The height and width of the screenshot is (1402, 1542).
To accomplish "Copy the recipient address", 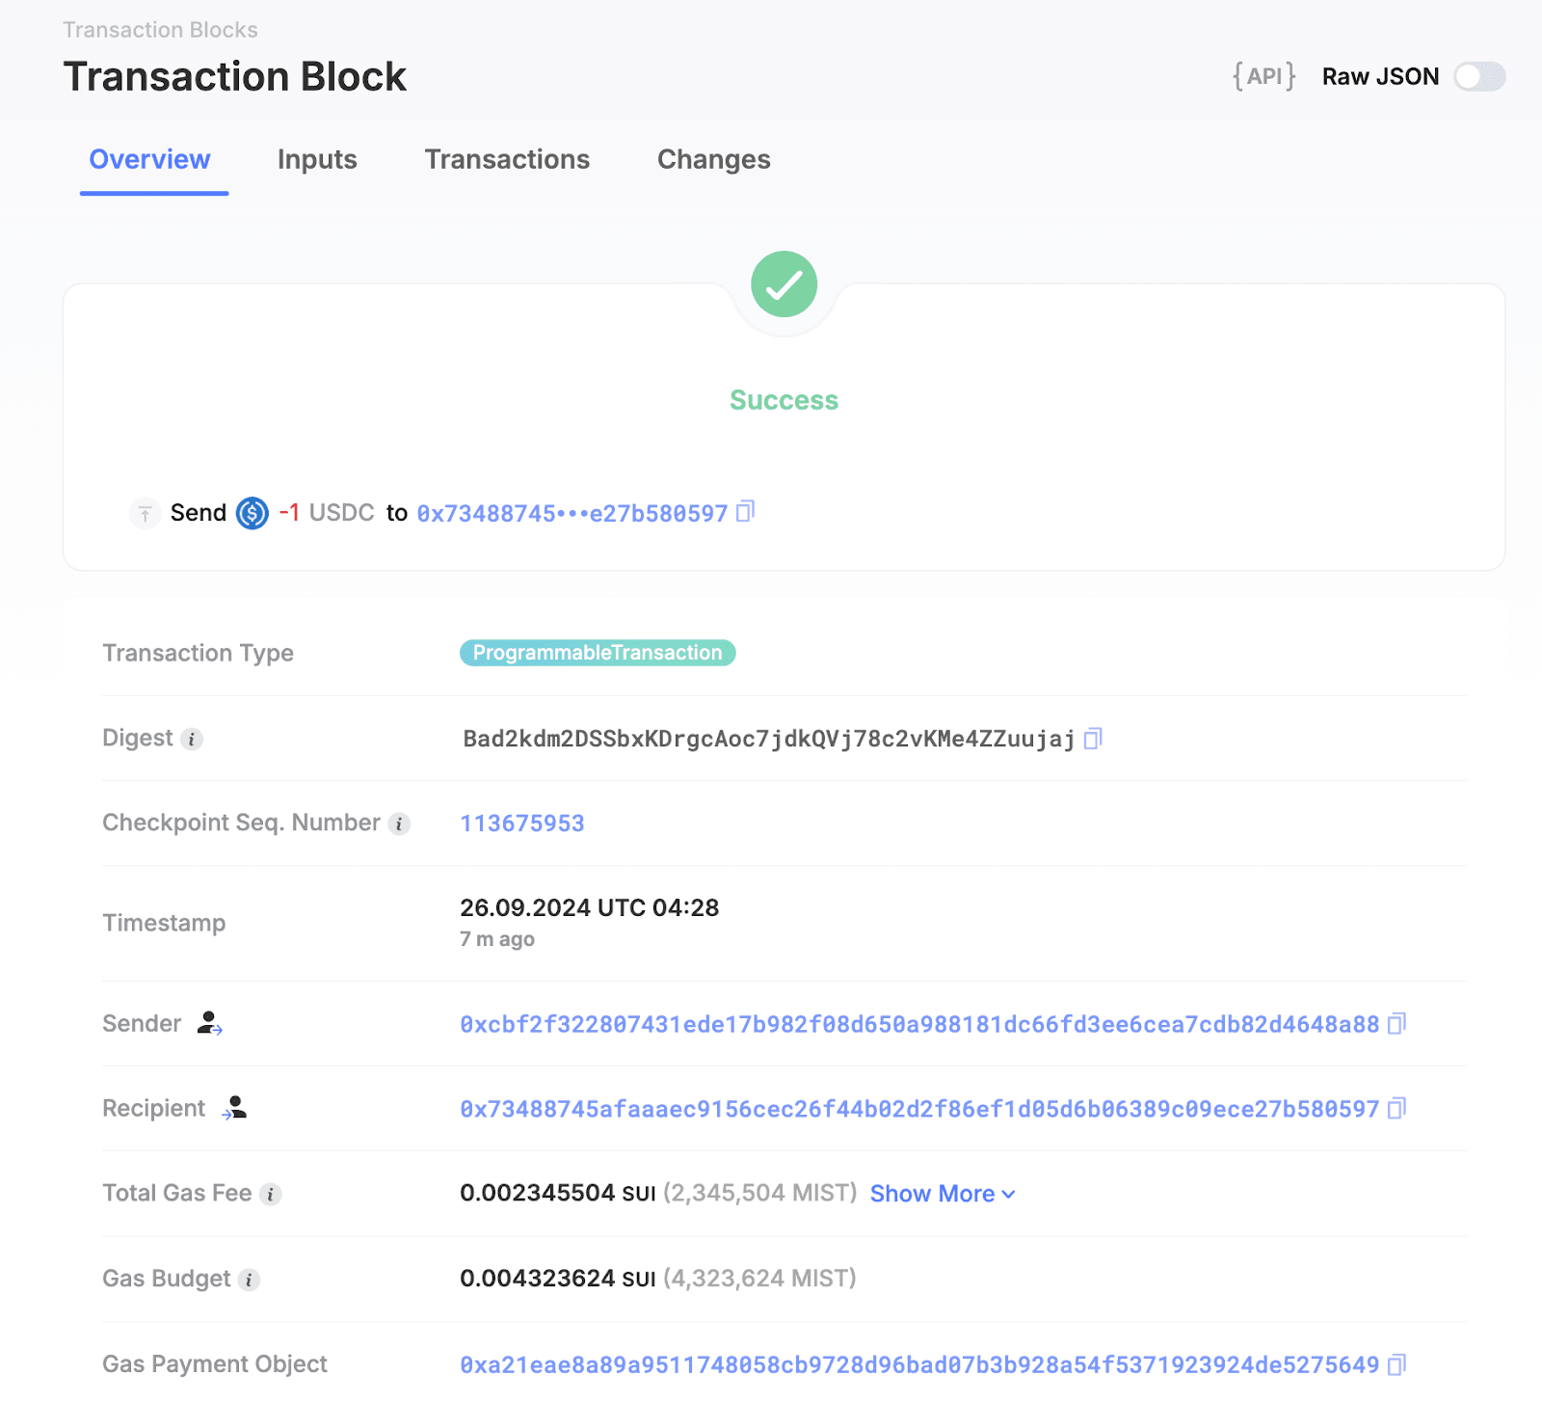I will tap(1396, 1109).
